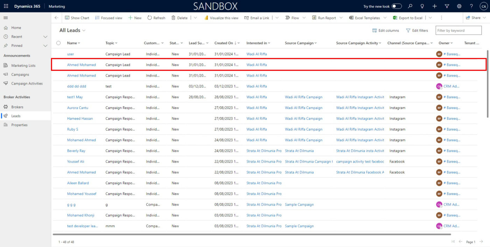Expand the Delete dropdown arrow
The height and width of the screenshot is (247, 490).
[x=195, y=18]
